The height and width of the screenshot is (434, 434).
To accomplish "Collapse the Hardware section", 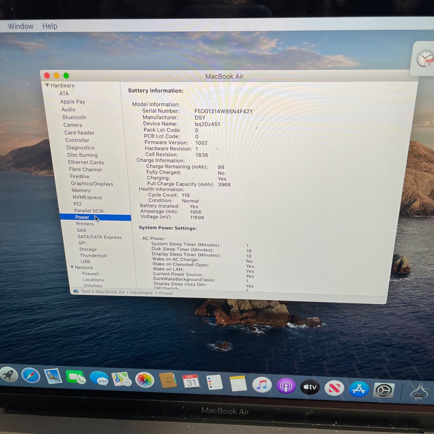I will pyautogui.click(x=47, y=85).
